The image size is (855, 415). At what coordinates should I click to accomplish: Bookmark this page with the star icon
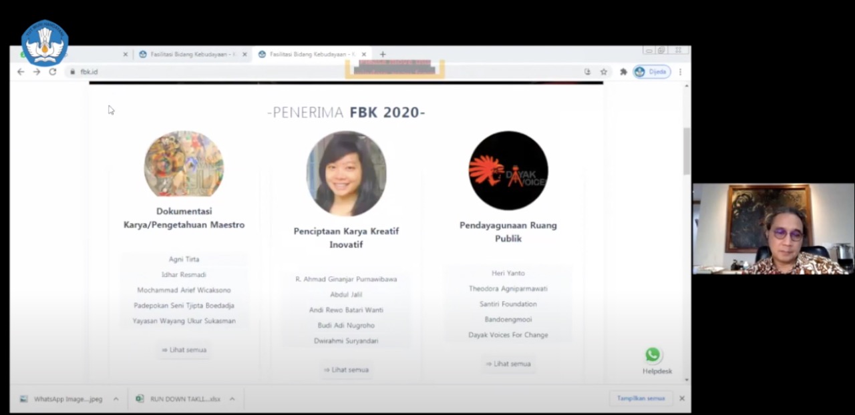[x=604, y=72]
